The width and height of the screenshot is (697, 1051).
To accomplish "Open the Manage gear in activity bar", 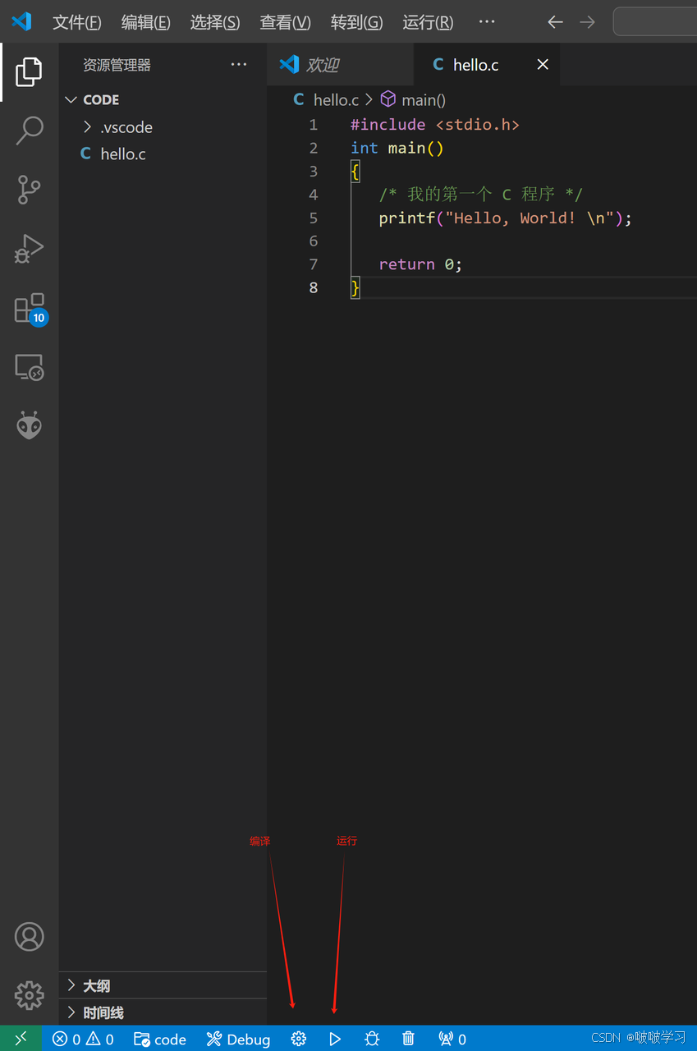I will 29,995.
